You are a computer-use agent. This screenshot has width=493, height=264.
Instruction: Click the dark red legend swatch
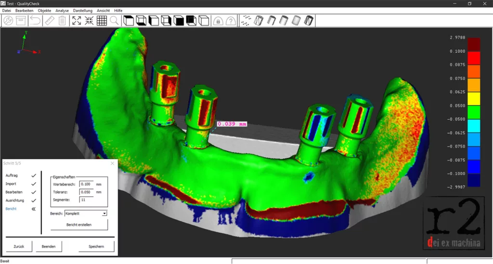click(474, 44)
